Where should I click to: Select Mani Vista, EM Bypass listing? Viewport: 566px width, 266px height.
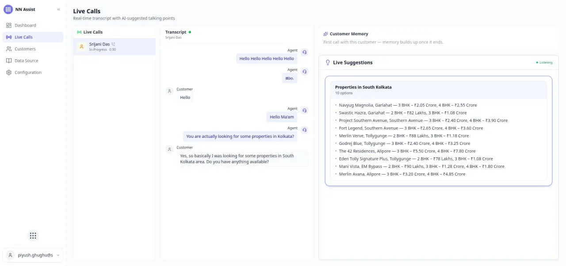tap(421, 166)
